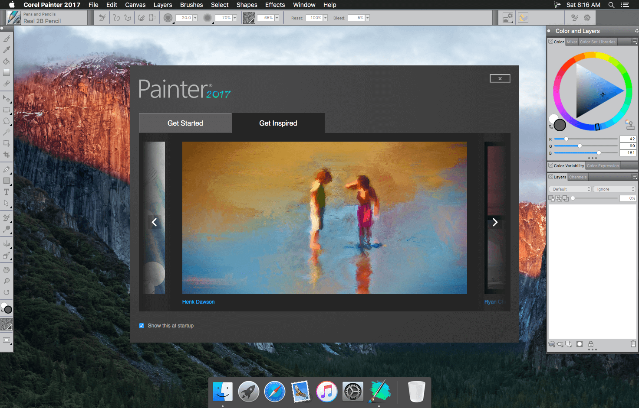Viewport: 639px width, 408px height.
Task: Click the Clone Color stamp icon
Action: (629, 125)
